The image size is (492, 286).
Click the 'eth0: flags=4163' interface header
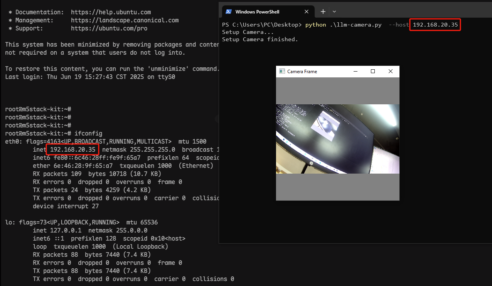pos(106,142)
